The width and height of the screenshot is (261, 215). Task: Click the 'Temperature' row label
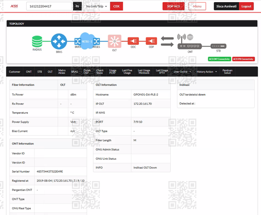(x=20, y=113)
